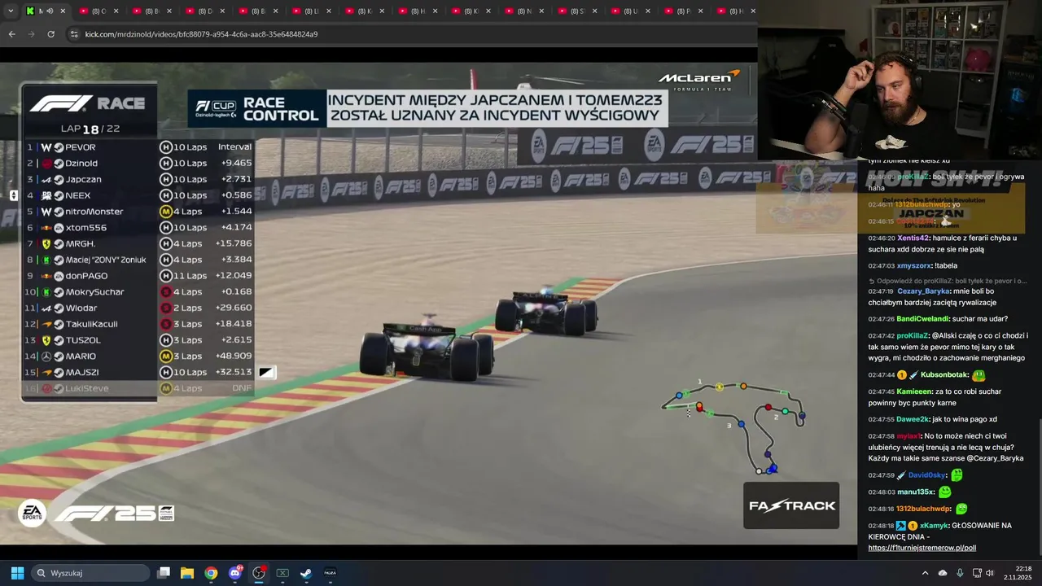This screenshot has height=586, width=1042.
Task: Click the green emote in manu135x's message
Action: 944,492
